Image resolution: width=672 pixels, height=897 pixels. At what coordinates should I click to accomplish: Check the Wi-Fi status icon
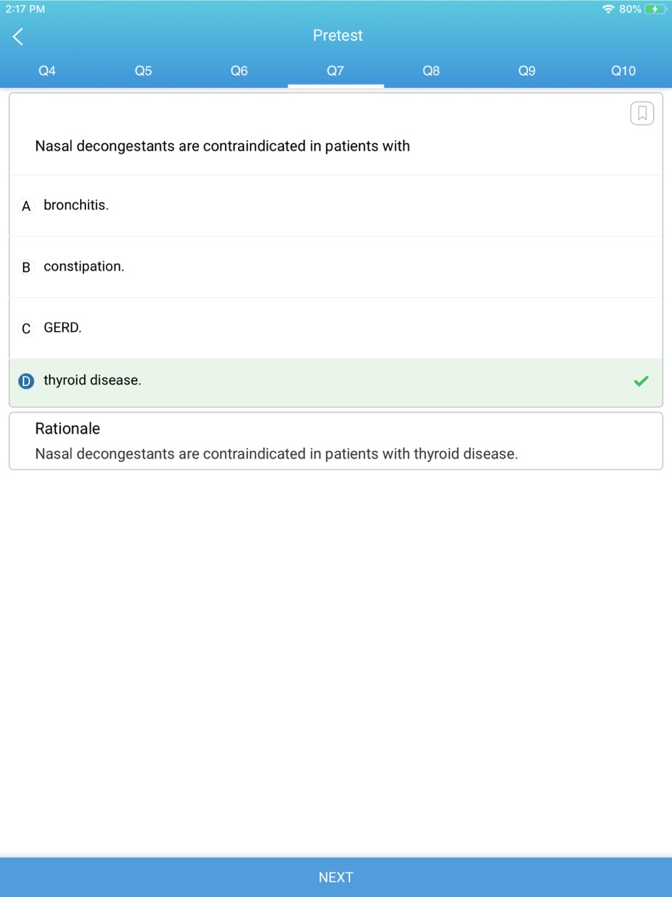608,9
